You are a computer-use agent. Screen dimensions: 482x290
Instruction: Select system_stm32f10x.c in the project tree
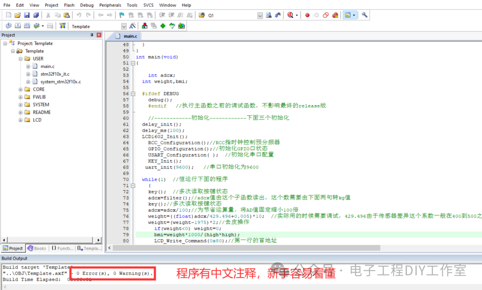click(x=61, y=82)
